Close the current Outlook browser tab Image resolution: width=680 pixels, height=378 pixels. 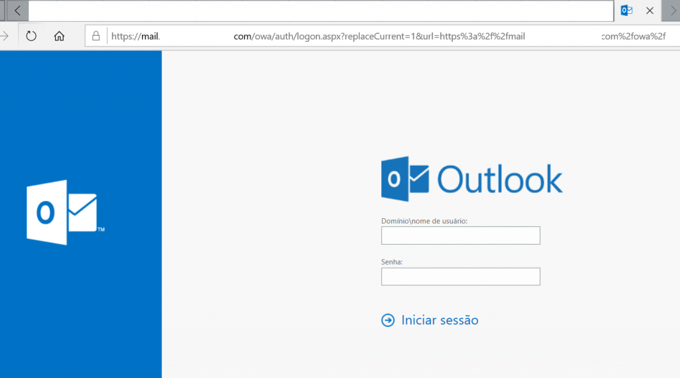649,11
